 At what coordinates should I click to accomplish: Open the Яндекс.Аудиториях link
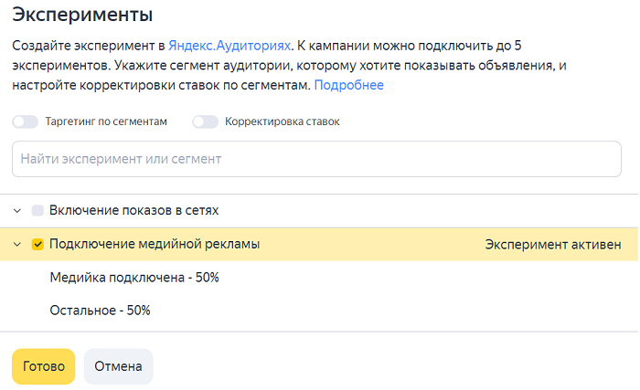pyautogui.click(x=229, y=46)
